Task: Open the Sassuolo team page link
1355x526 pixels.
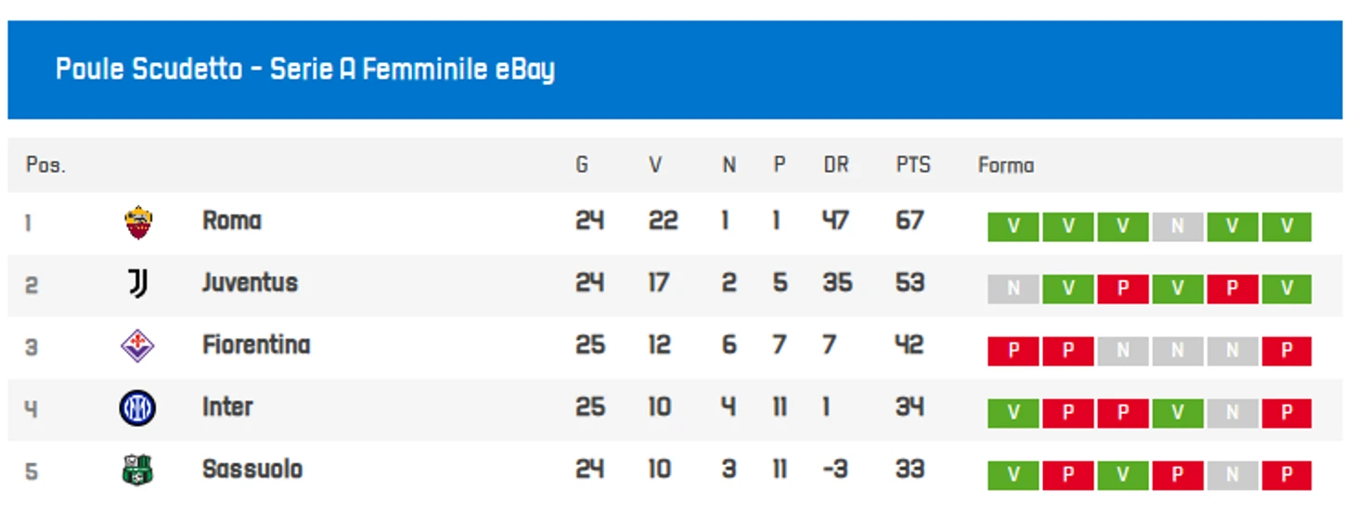Action: pos(252,469)
